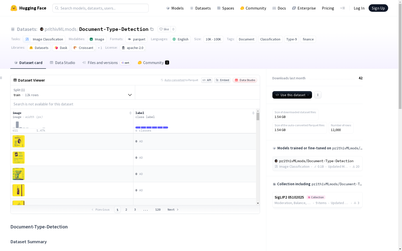
Task: Sort the image column with its sort arrows
Action: (130, 113)
